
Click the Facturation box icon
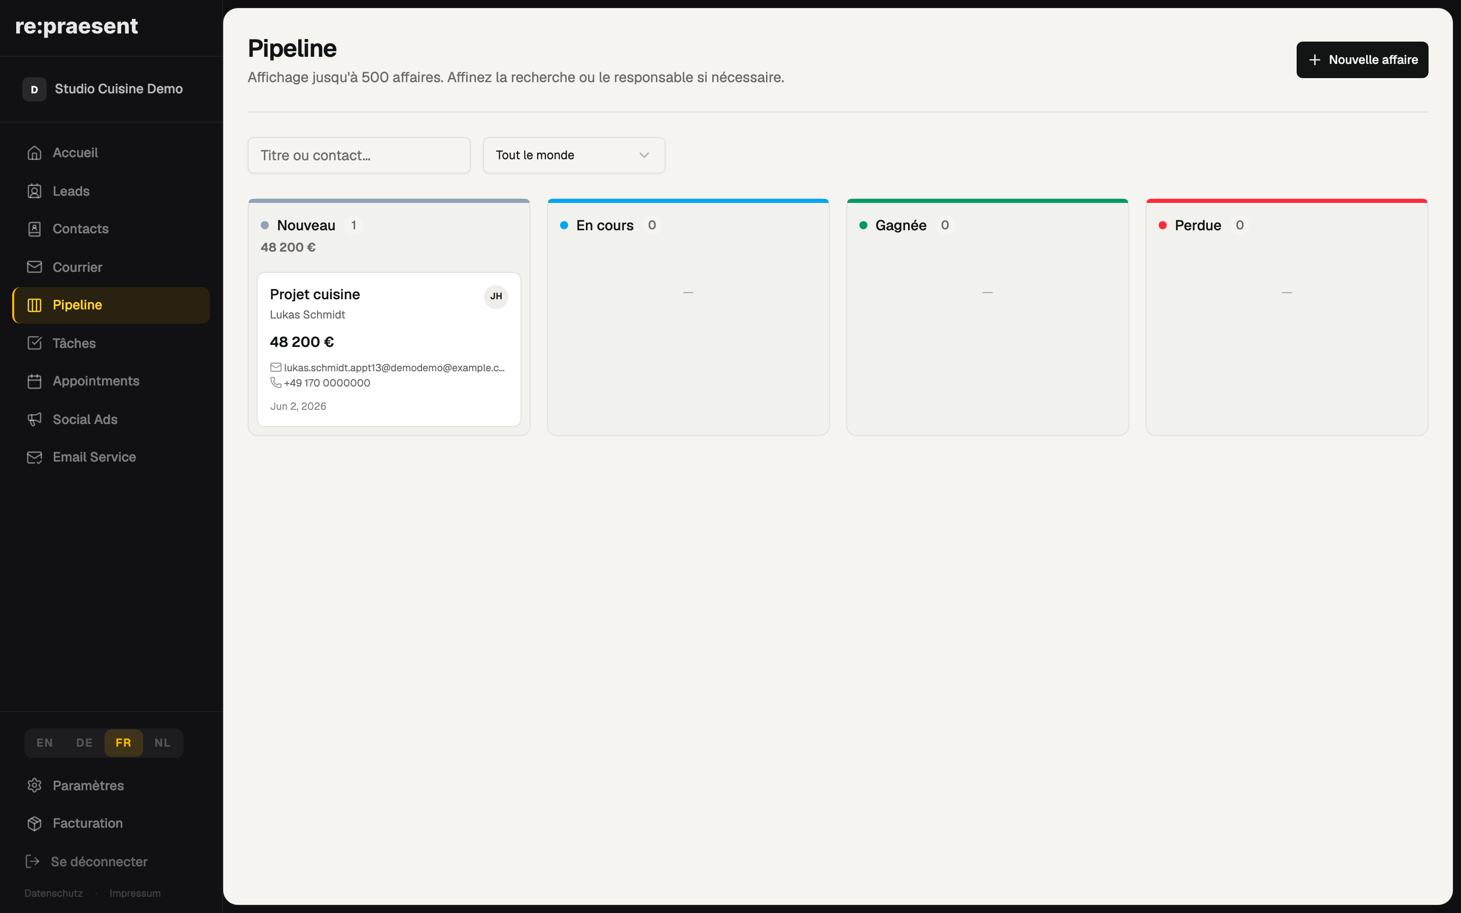[x=34, y=823]
